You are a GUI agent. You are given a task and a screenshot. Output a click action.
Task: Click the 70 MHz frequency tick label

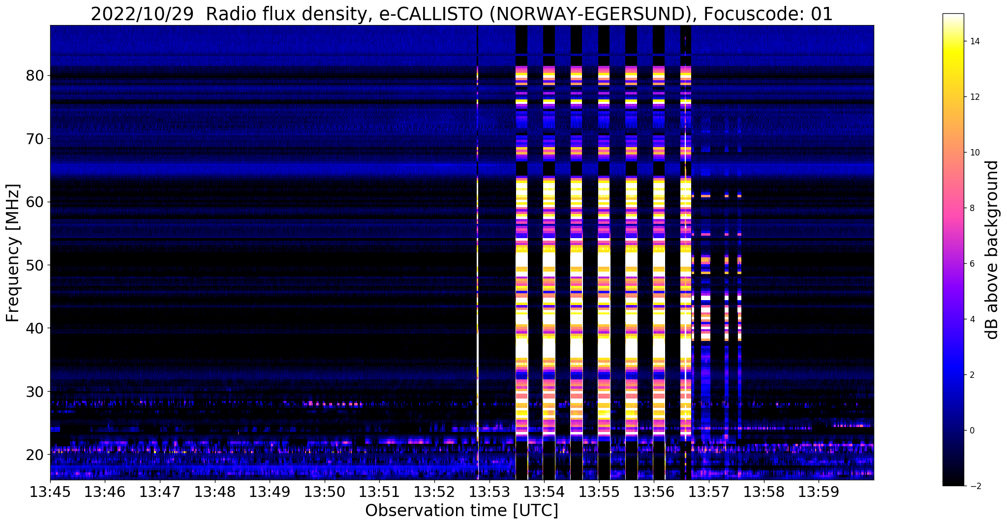click(35, 139)
